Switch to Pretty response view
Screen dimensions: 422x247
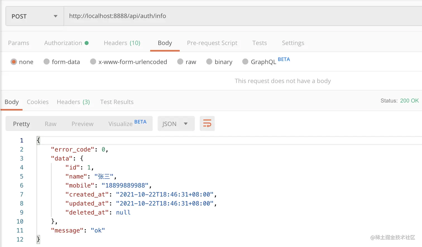(21, 124)
